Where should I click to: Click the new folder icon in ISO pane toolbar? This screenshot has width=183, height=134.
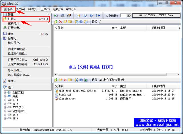coord(65,22)
